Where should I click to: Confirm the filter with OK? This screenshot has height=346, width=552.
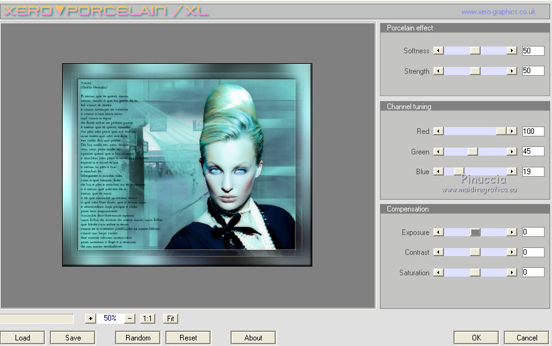pyautogui.click(x=476, y=338)
